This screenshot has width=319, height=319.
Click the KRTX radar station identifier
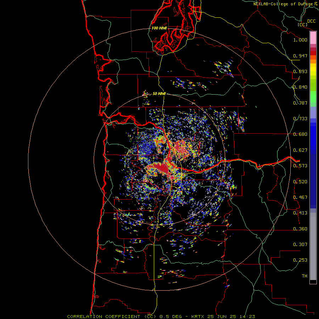tap(198, 317)
